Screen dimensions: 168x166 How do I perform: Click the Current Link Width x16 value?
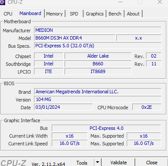click(70, 136)
